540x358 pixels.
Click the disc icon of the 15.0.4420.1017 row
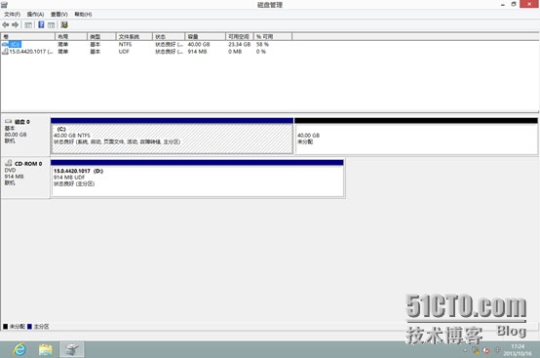(5, 52)
